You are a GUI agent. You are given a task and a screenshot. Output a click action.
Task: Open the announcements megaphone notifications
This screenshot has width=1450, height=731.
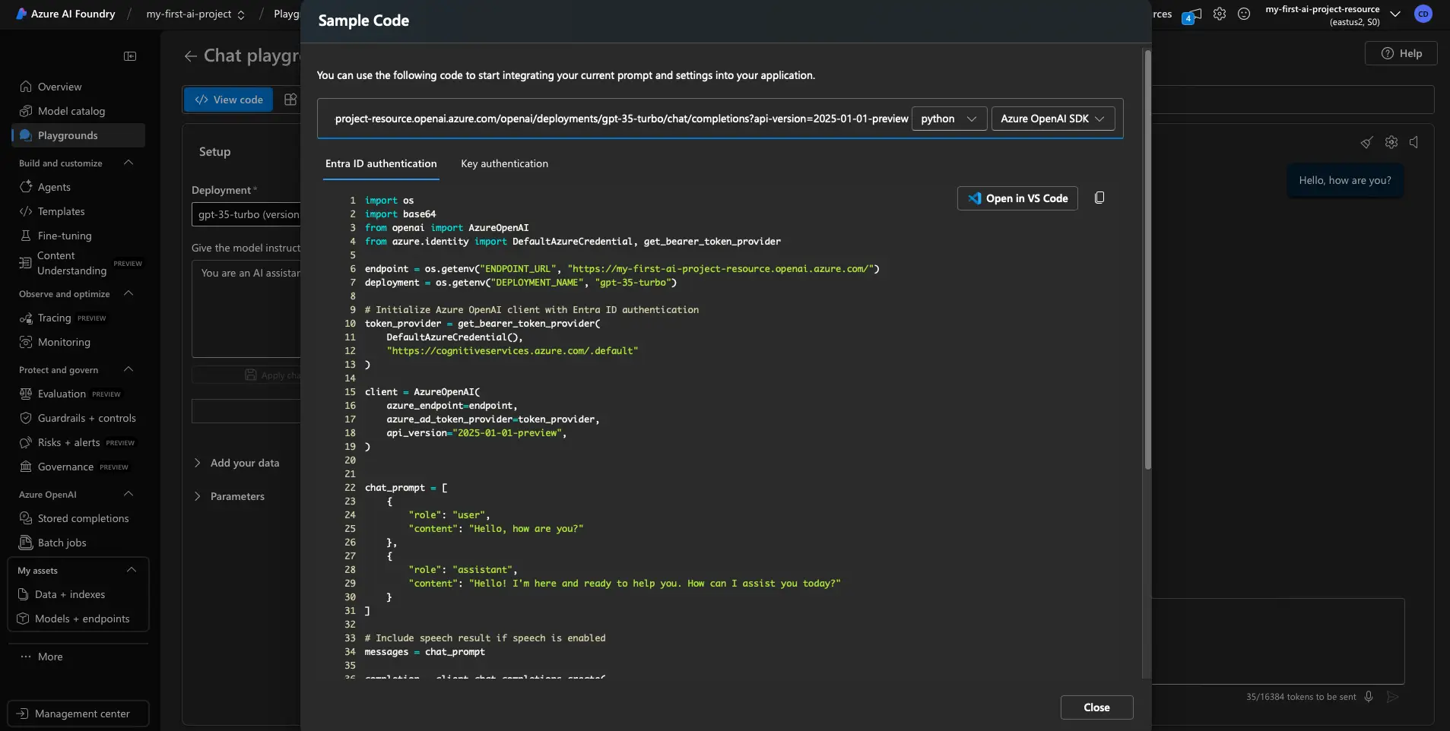coord(1191,15)
